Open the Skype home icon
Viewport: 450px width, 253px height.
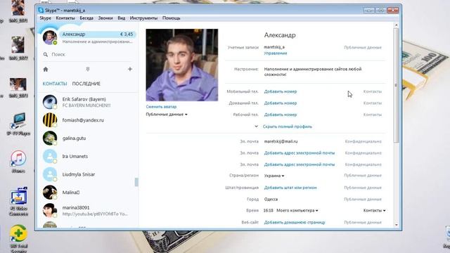[46, 69]
